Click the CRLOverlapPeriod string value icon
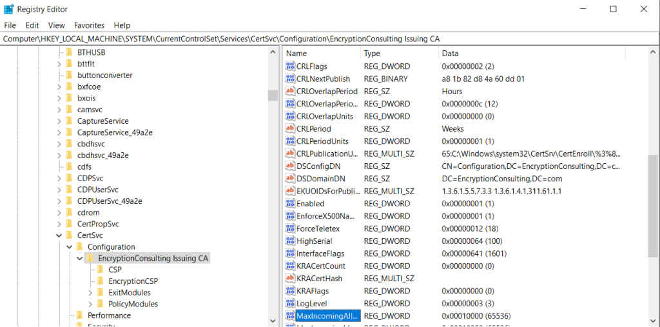Viewport: 660px width, 327px height. pyautogui.click(x=290, y=91)
